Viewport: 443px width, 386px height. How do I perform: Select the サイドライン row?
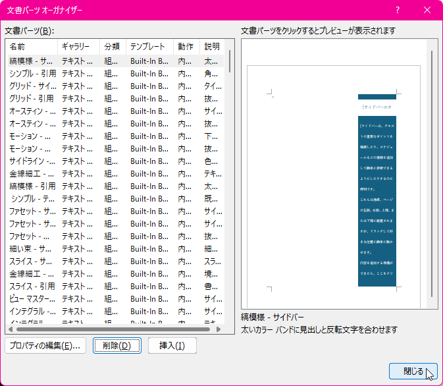116,161
